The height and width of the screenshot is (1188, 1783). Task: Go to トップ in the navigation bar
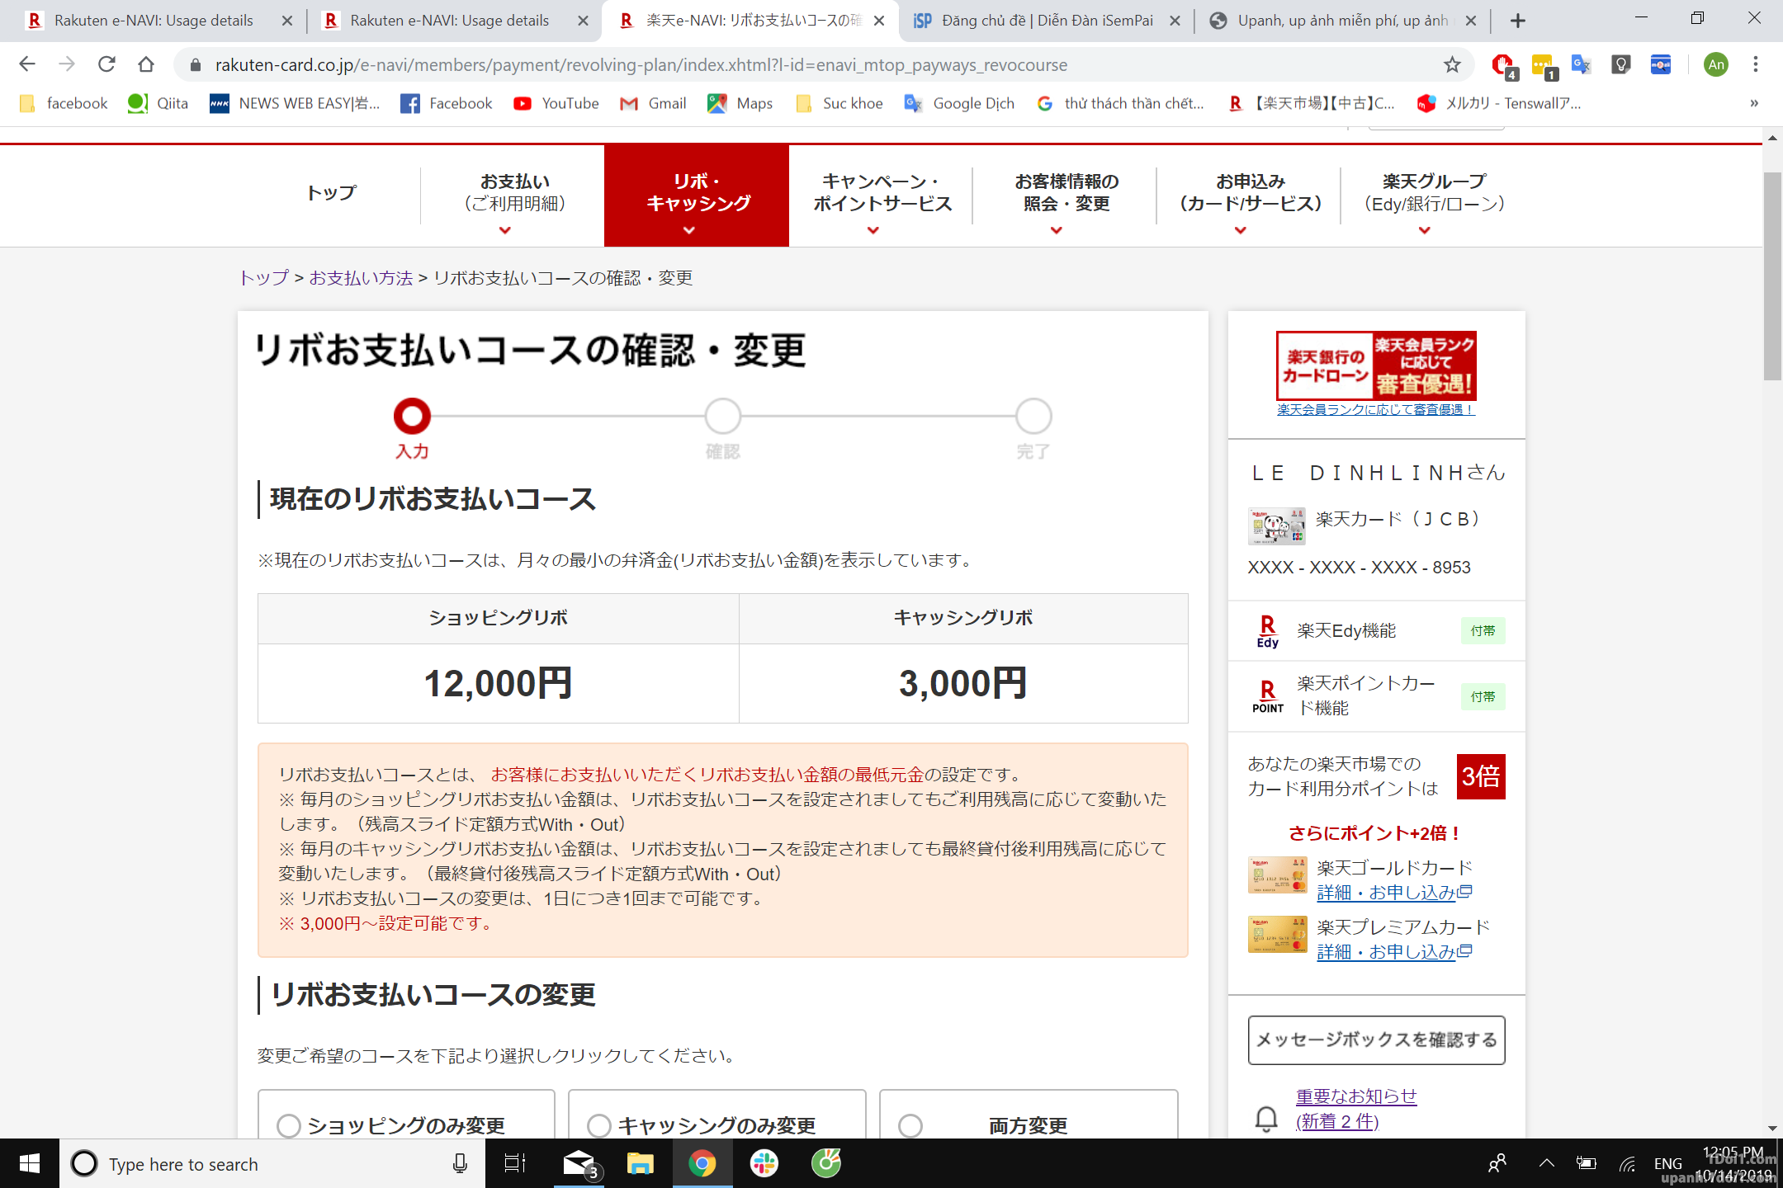point(331,193)
